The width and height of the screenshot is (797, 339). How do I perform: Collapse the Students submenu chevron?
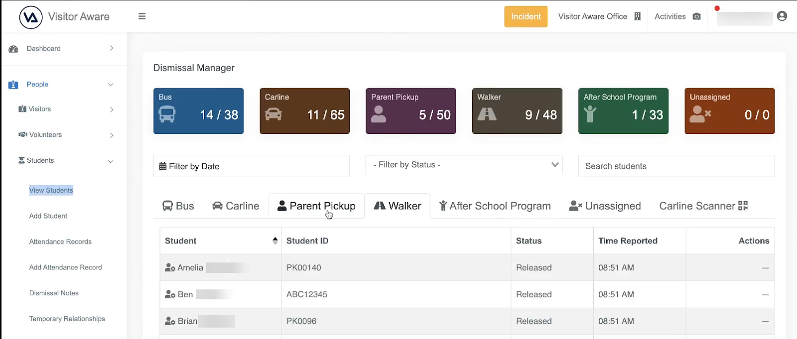click(x=111, y=161)
